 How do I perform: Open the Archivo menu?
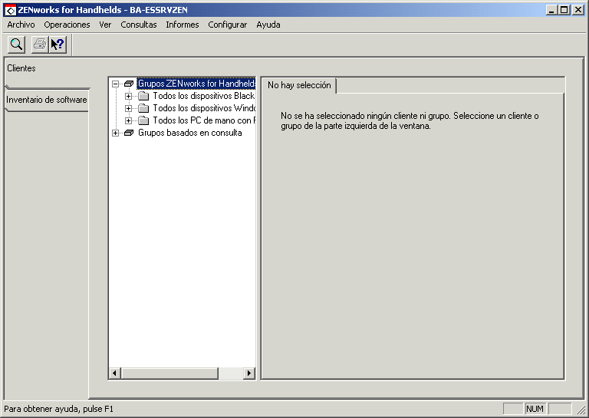pyautogui.click(x=21, y=25)
